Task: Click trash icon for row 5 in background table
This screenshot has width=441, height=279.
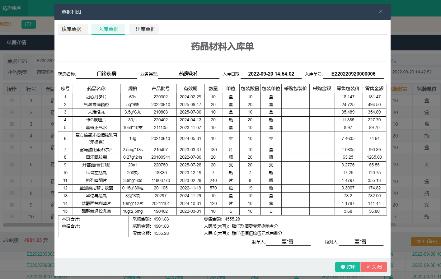Action: [12, 147]
